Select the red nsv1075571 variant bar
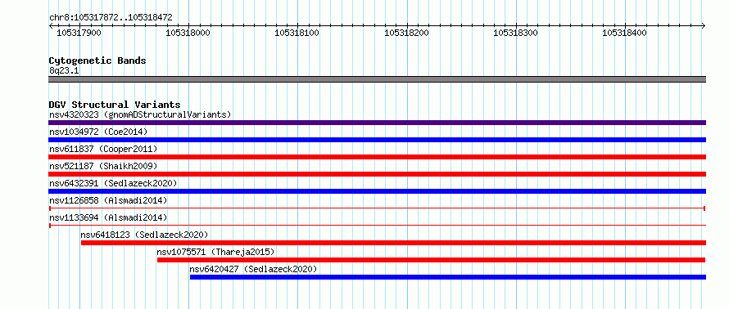This screenshot has width=729, height=309. coord(432,260)
